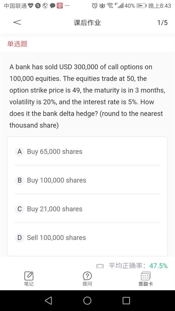Tap the 单选题 question type label
The width and height of the screenshot is (175, 311).
pyautogui.click(x=17, y=44)
